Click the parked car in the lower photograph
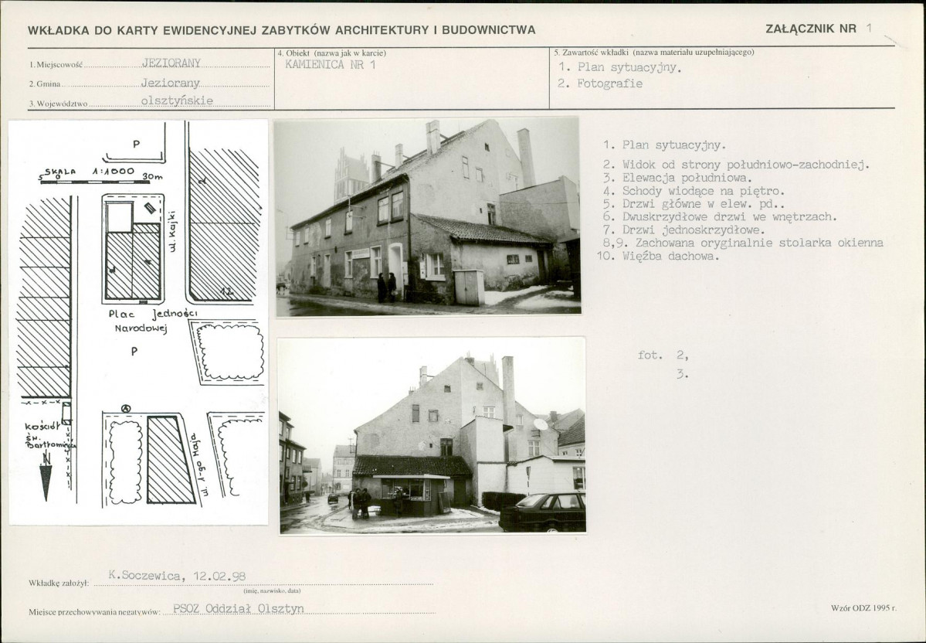This screenshot has width=926, height=643. (x=543, y=512)
